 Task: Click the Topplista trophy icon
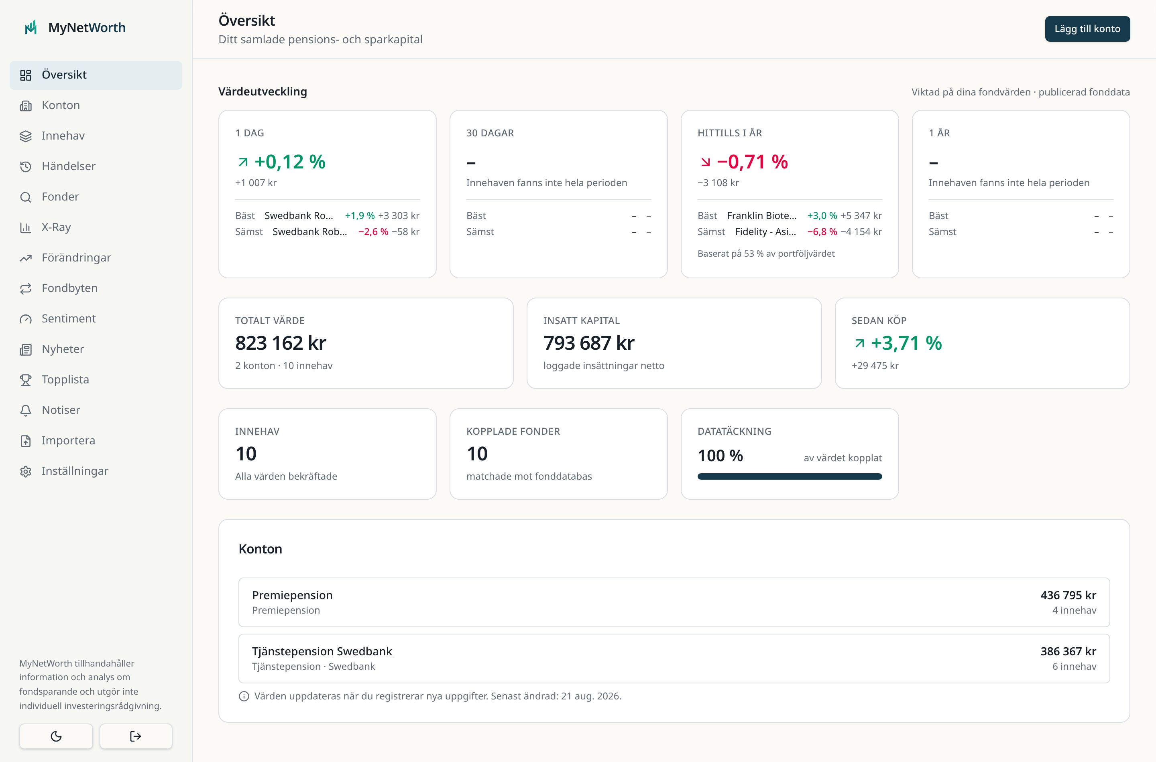coord(26,380)
